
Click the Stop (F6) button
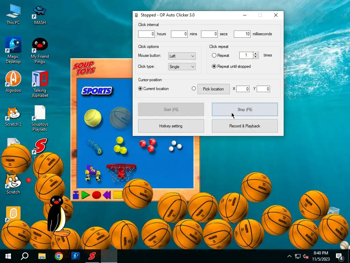(245, 109)
